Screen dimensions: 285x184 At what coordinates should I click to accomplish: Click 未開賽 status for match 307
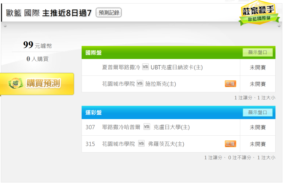(258, 127)
